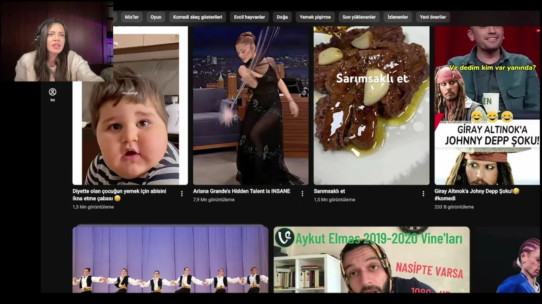Click '7,9 Mn görüntüleme' view count

pos(214,200)
